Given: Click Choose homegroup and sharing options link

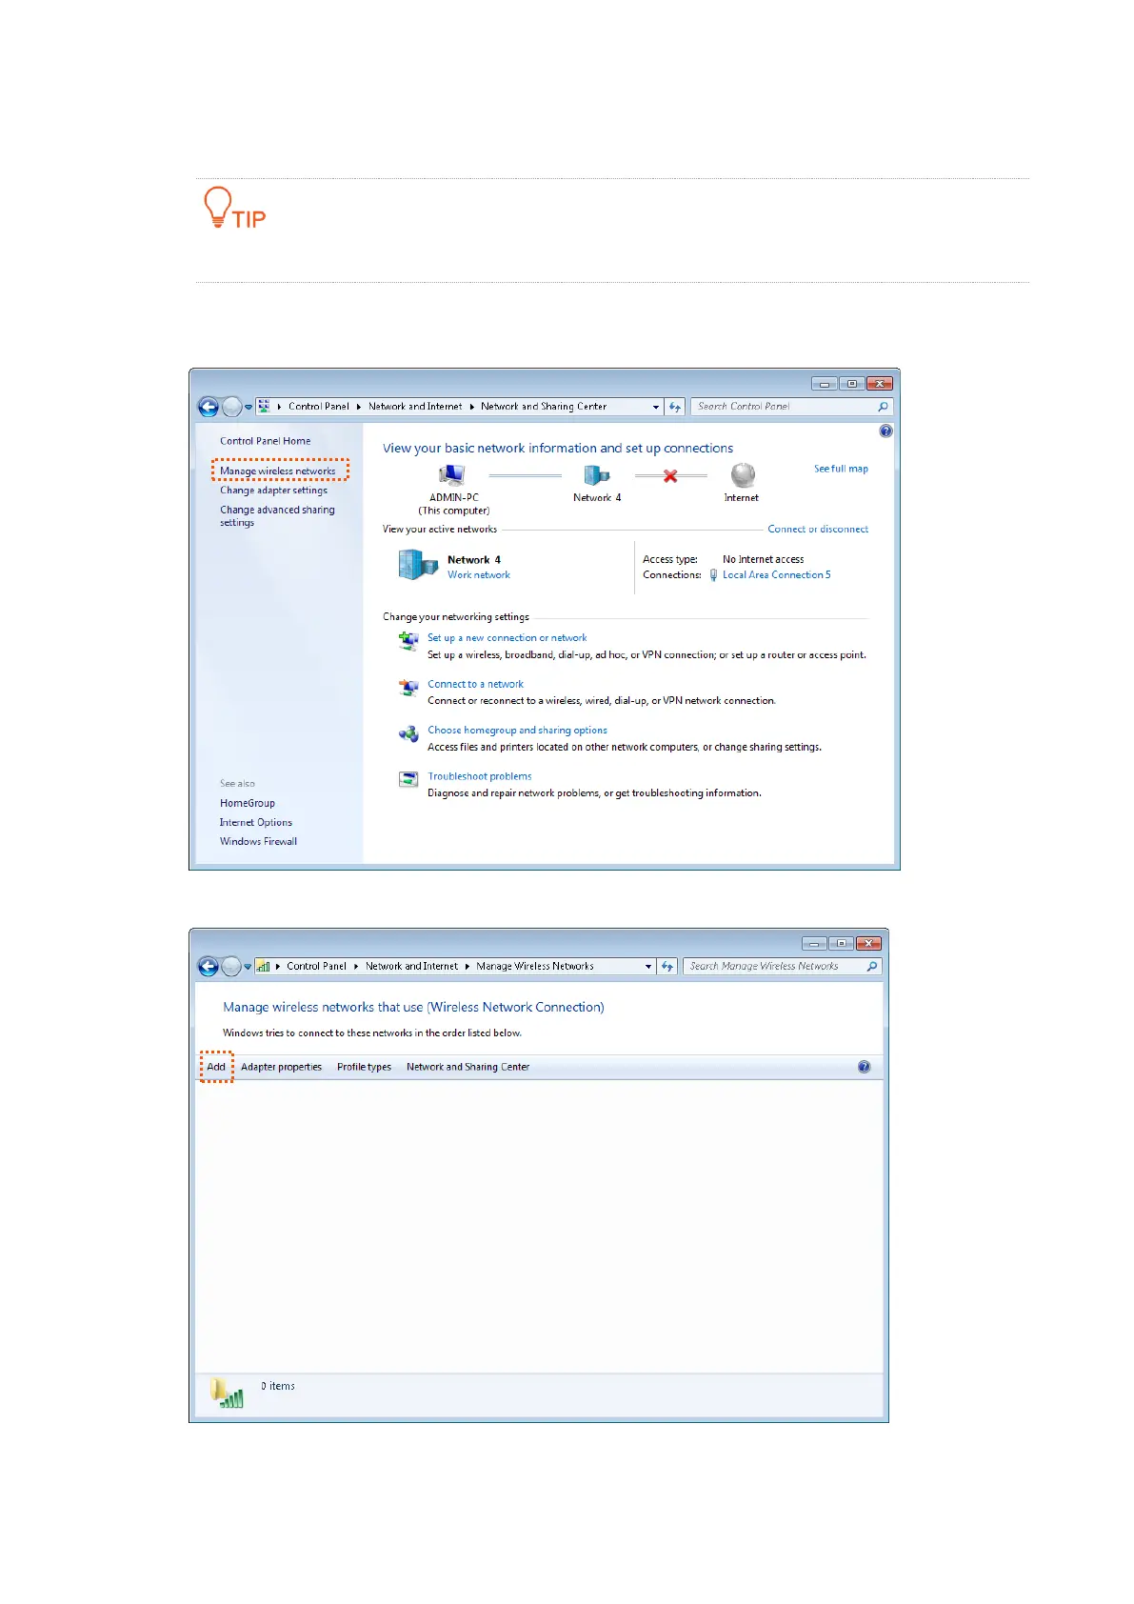Looking at the screenshot, I should point(517,731).
